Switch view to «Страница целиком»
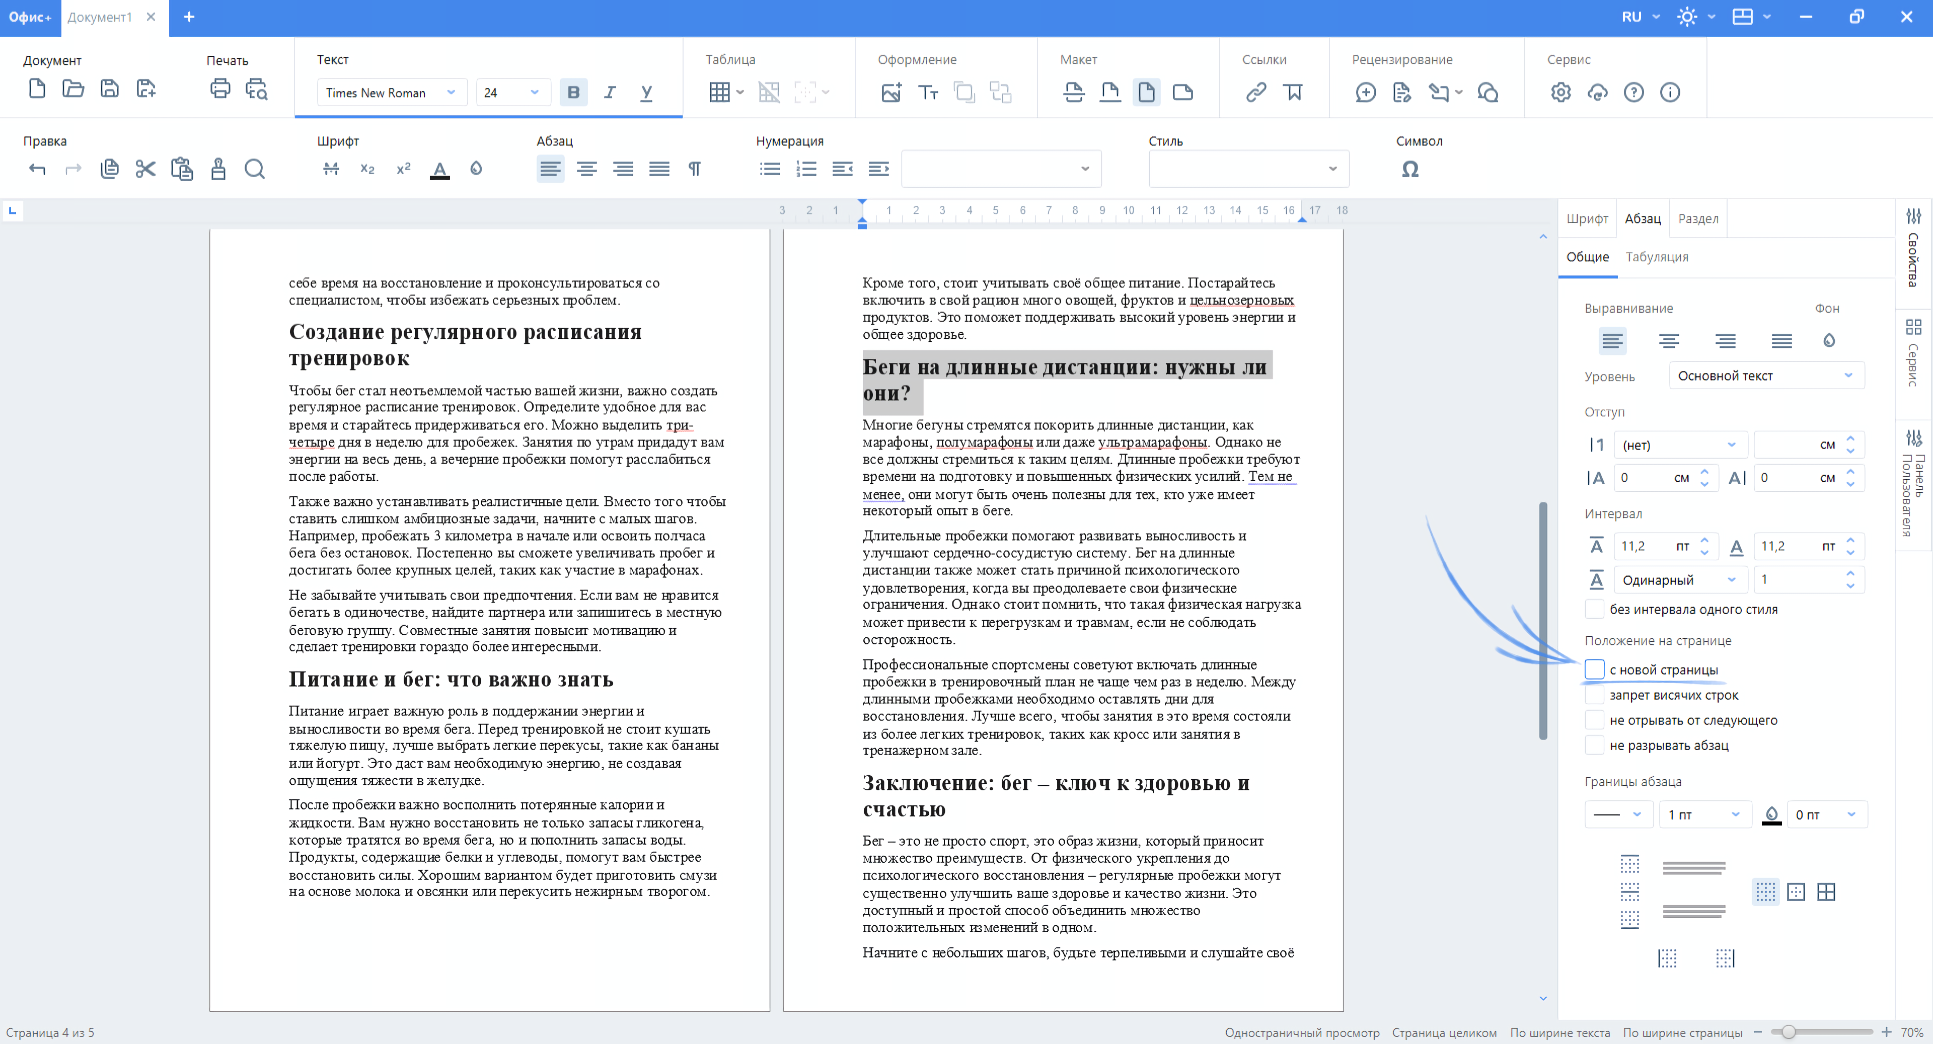 click(1443, 1033)
